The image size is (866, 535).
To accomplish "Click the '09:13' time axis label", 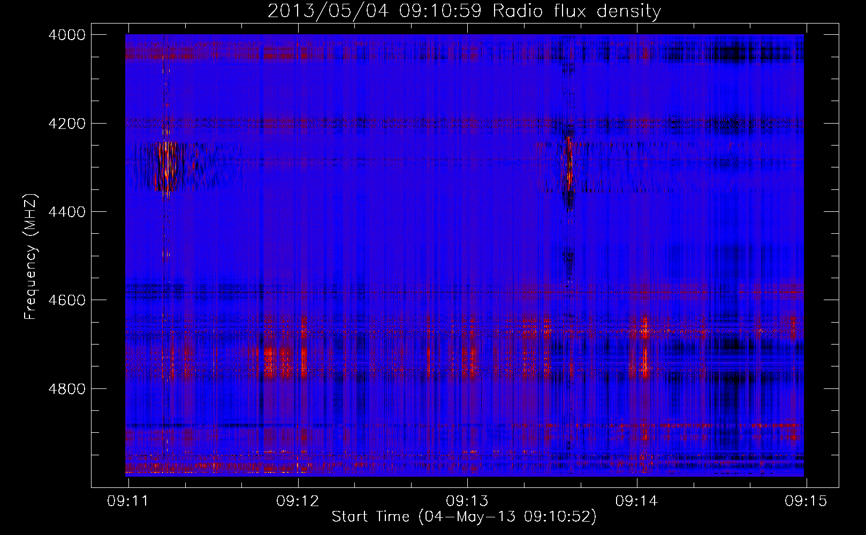I will (467, 501).
